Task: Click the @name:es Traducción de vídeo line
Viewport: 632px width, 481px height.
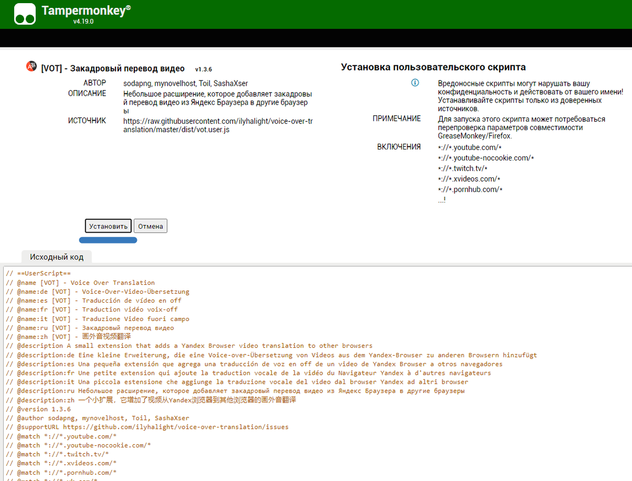Action: (x=94, y=300)
